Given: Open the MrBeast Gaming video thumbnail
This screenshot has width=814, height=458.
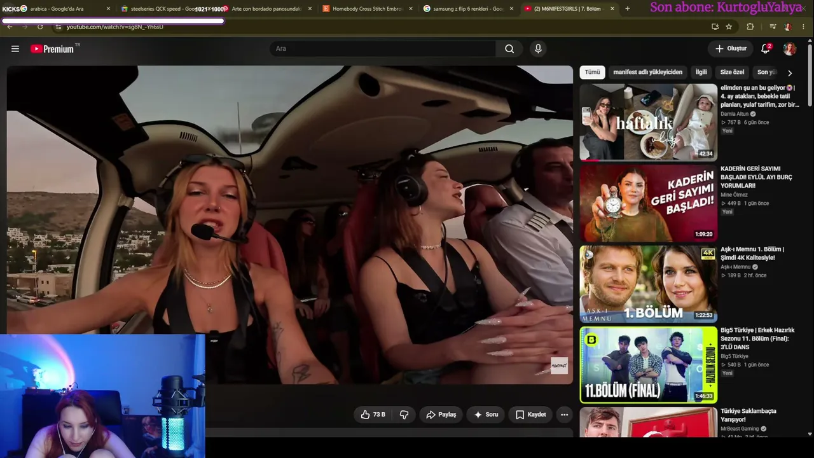Looking at the screenshot, I should click(x=648, y=422).
